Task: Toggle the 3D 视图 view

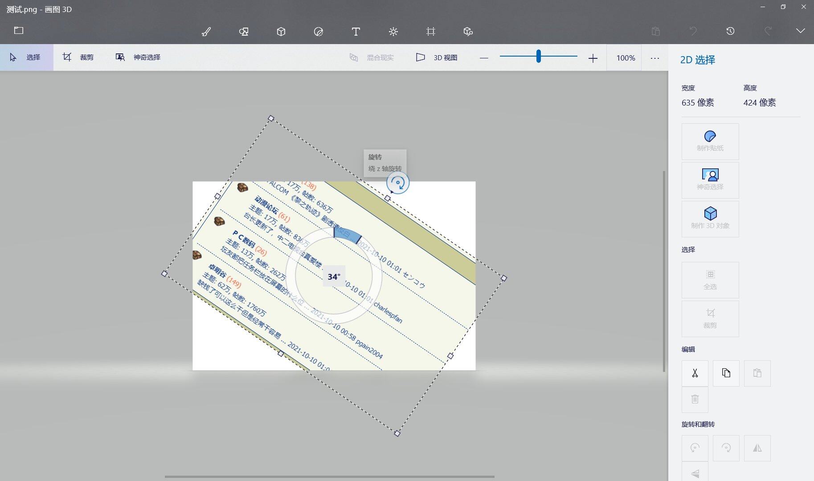Action: 437,57
